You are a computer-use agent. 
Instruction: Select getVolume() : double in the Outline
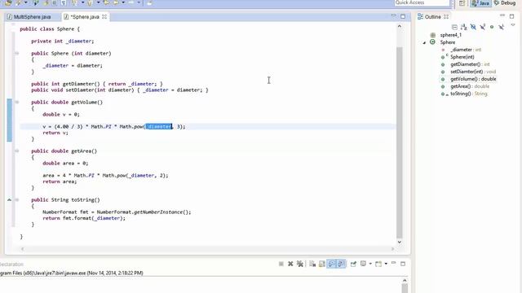(473, 79)
